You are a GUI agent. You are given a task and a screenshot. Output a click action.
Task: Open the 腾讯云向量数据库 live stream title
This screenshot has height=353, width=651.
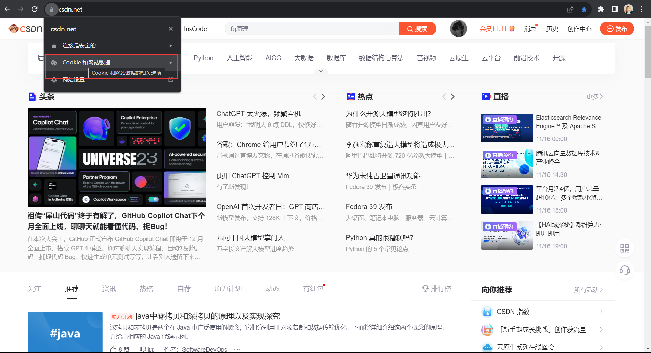click(x=568, y=157)
